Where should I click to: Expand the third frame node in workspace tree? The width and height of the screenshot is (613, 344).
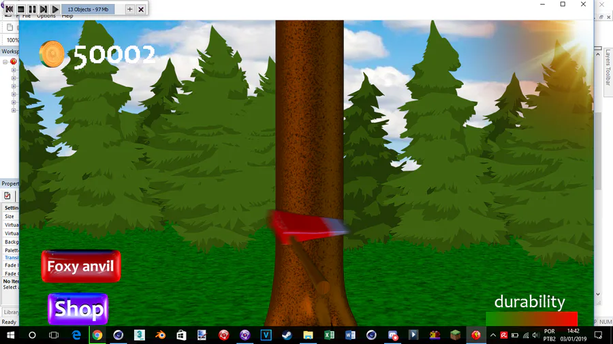(14, 86)
